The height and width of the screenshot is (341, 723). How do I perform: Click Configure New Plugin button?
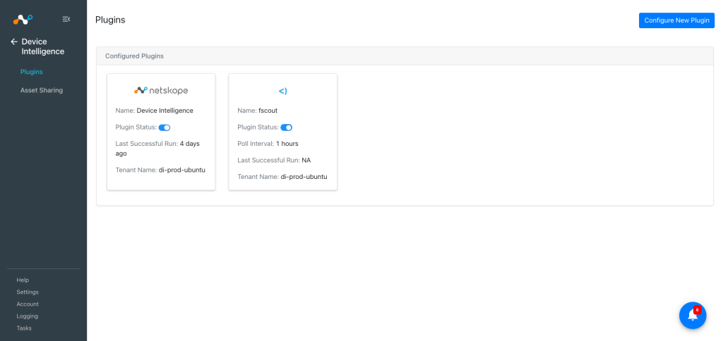click(x=676, y=20)
